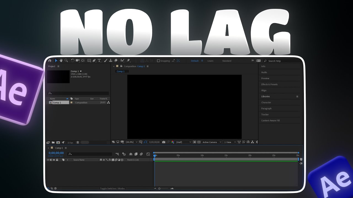This screenshot has height=198, width=353.
Task: Click the Comp 1 label color swatch in Project list
Action: [71, 103]
